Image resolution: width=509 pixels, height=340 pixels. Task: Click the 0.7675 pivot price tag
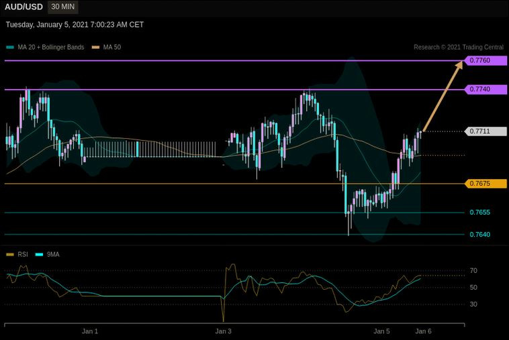pyautogui.click(x=485, y=184)
